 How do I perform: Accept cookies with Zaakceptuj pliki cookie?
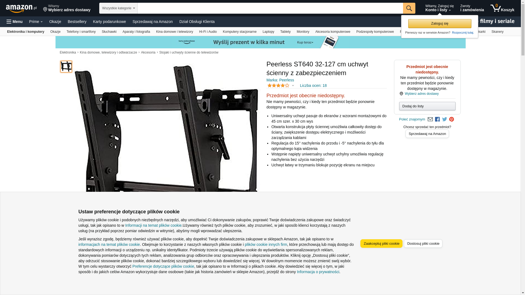(381, 243)
